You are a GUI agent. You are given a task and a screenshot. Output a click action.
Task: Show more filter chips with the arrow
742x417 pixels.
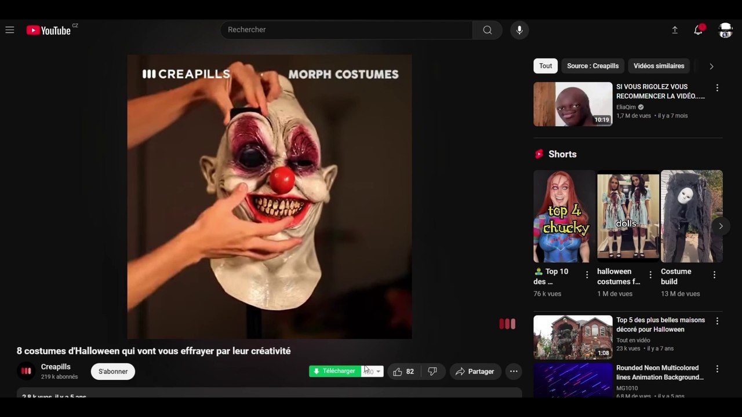pyautogui.click(x=711, y=66)
